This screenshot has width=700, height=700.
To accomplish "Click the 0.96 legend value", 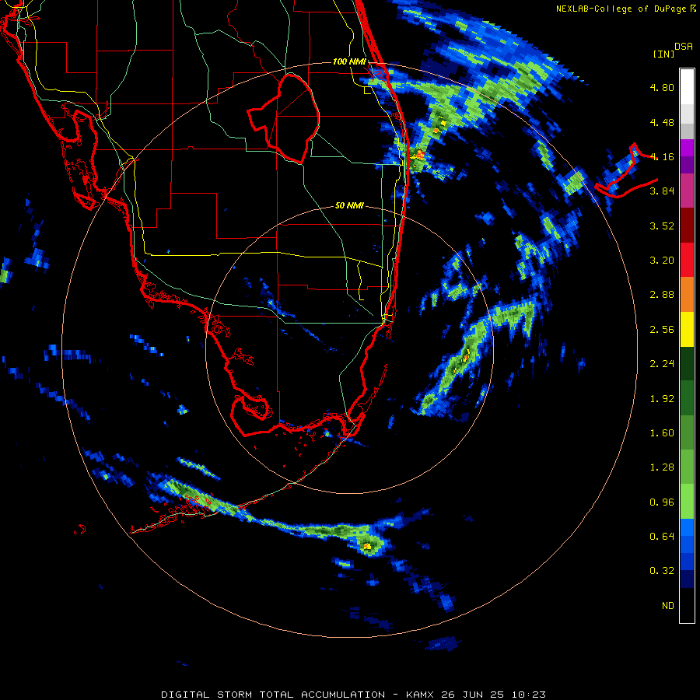I will pyautogui.click(x=662, y=502).
